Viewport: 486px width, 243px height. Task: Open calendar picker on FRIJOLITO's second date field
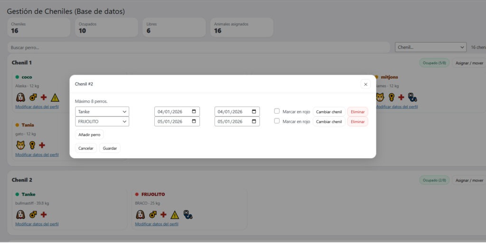coord(254,121)
